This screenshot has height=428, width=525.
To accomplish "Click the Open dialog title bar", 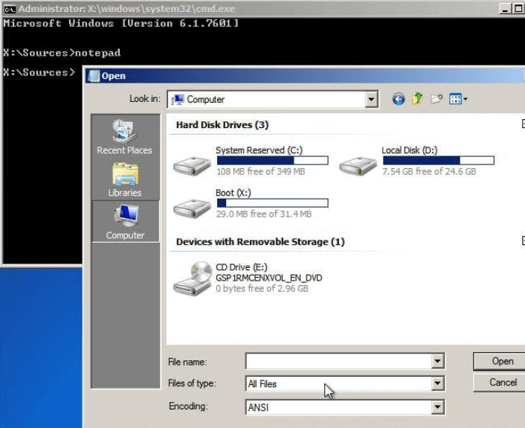I will click(x=305, y=76).
